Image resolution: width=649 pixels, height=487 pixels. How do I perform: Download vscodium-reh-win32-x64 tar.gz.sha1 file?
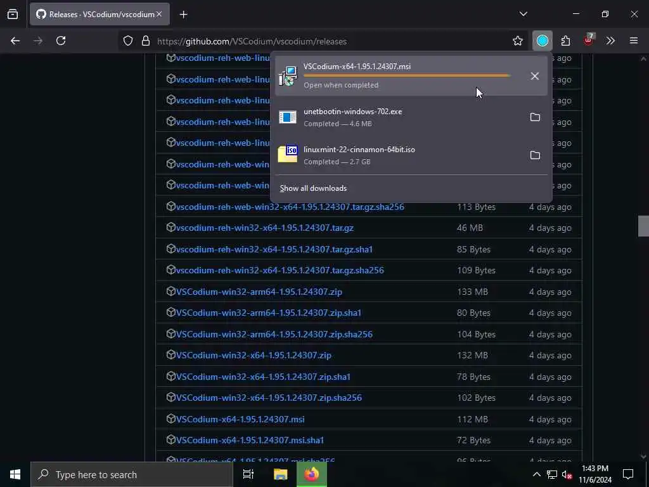point(274,249)
